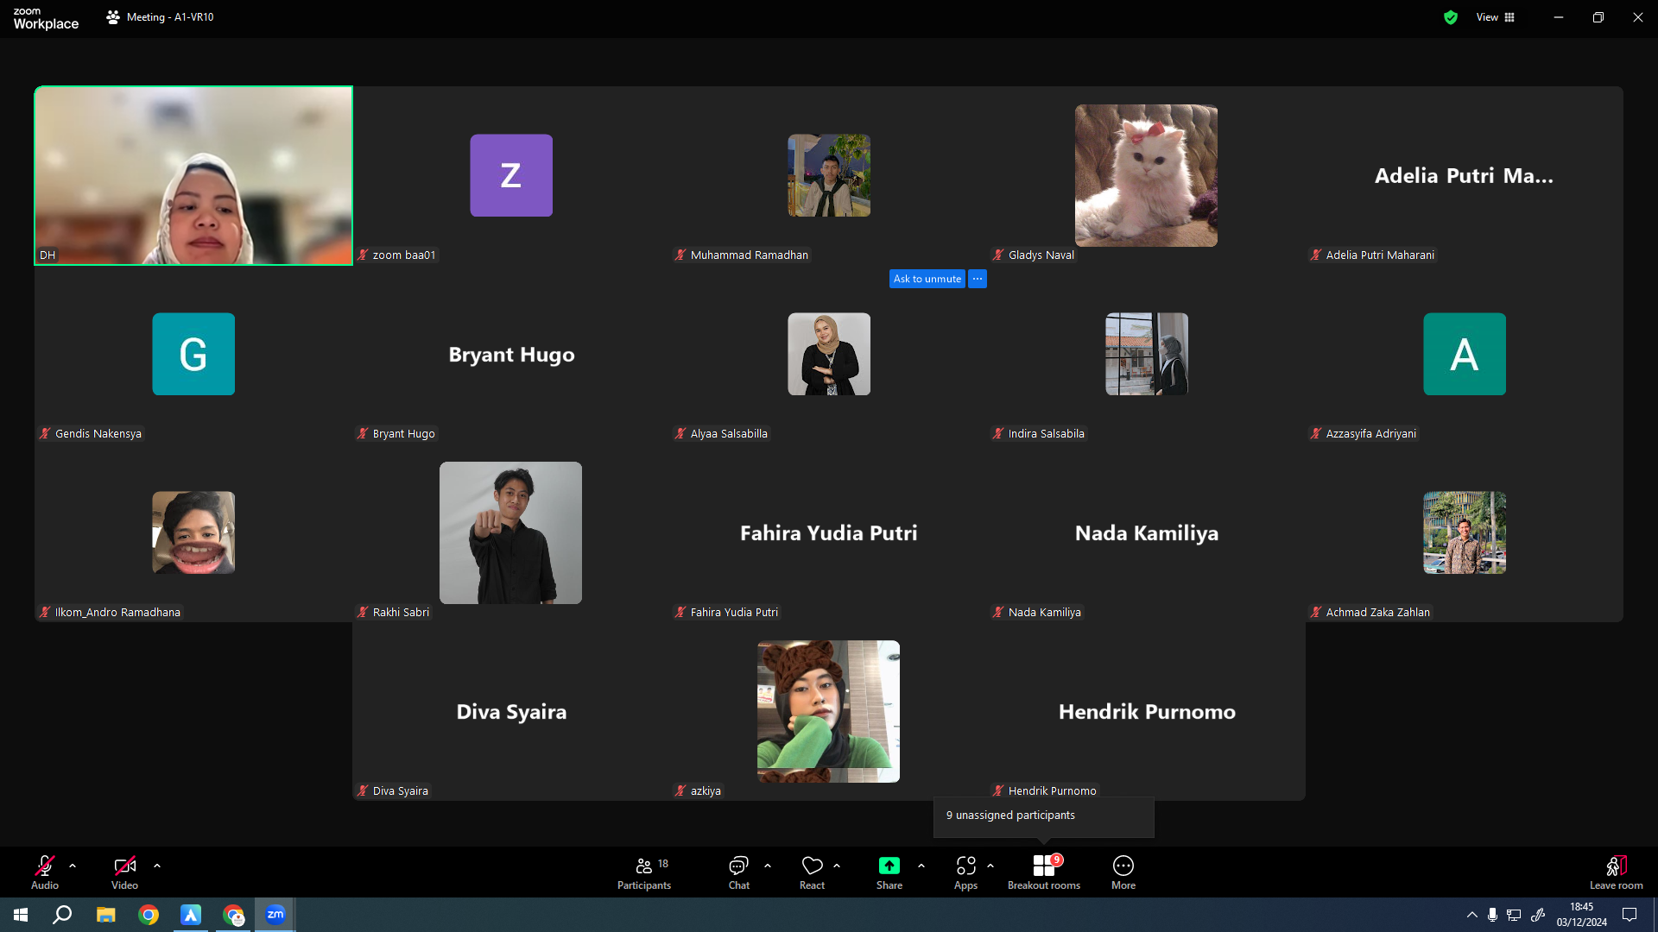Click the muted mic icon beside Gladys Naval

pyautogui.click(x=998, y=255)
